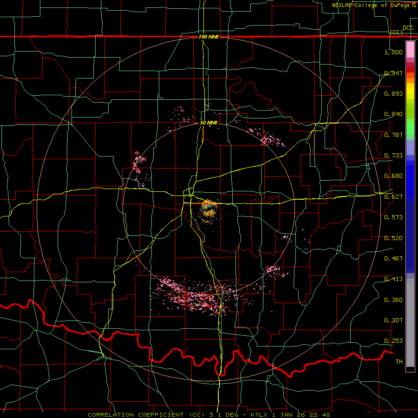Select the 0.520 legend value
The width and height of the screenshot is (418, 418).
393,238
